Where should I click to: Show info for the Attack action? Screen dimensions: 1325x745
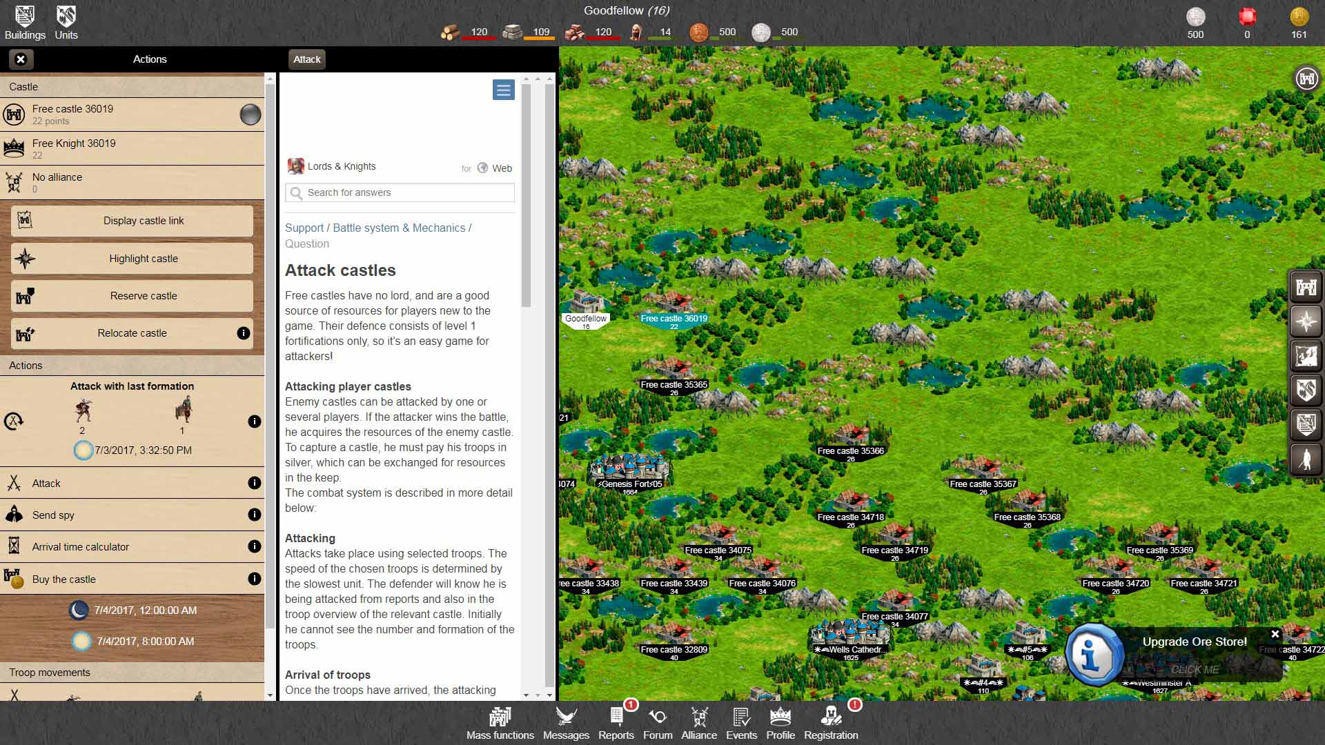254,483
